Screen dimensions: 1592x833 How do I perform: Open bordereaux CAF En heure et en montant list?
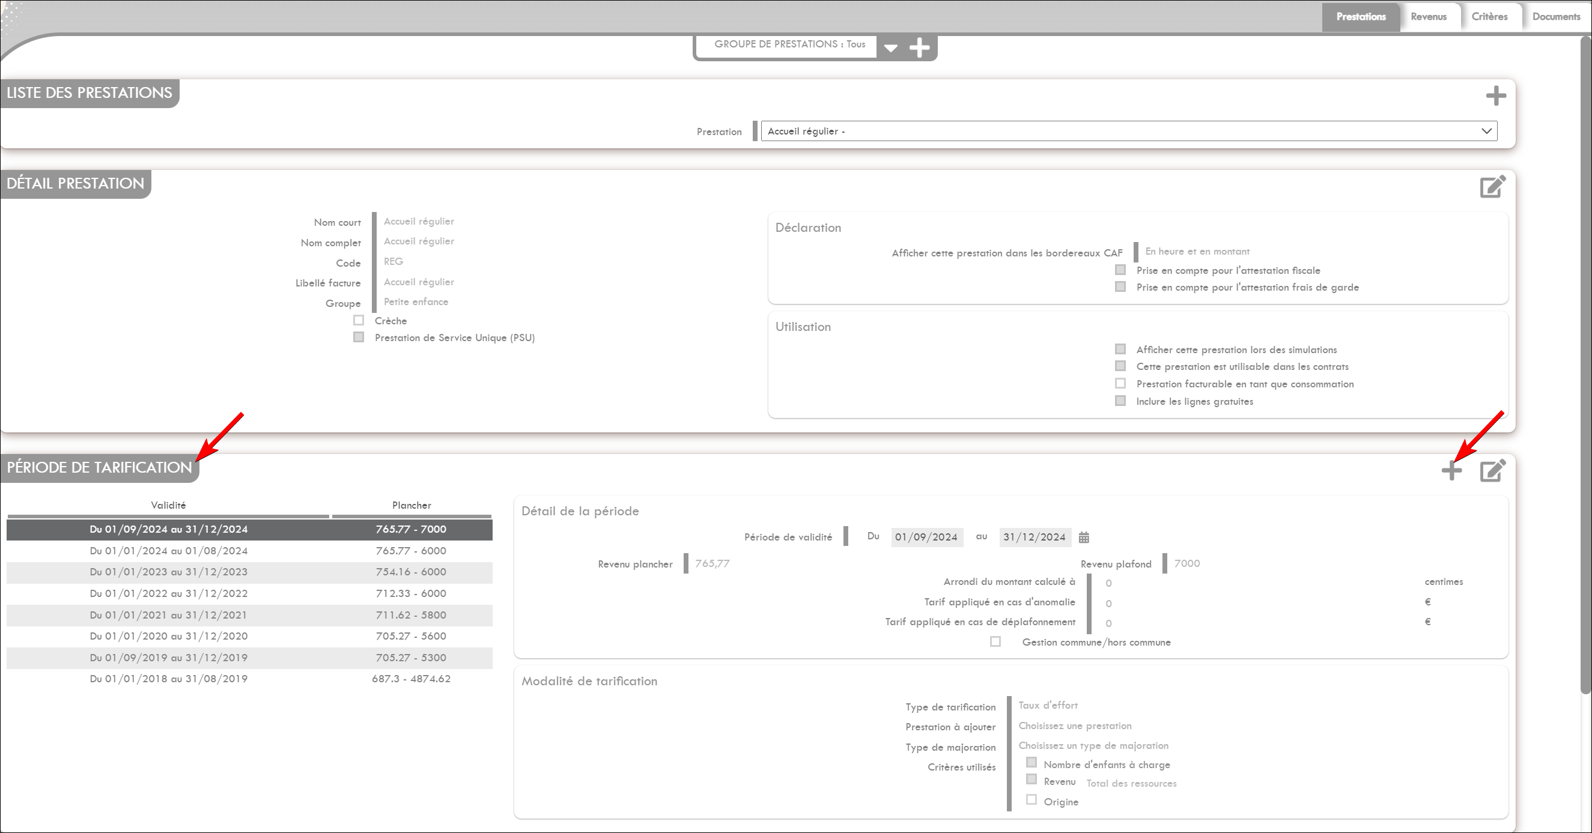pos(1197,252)
